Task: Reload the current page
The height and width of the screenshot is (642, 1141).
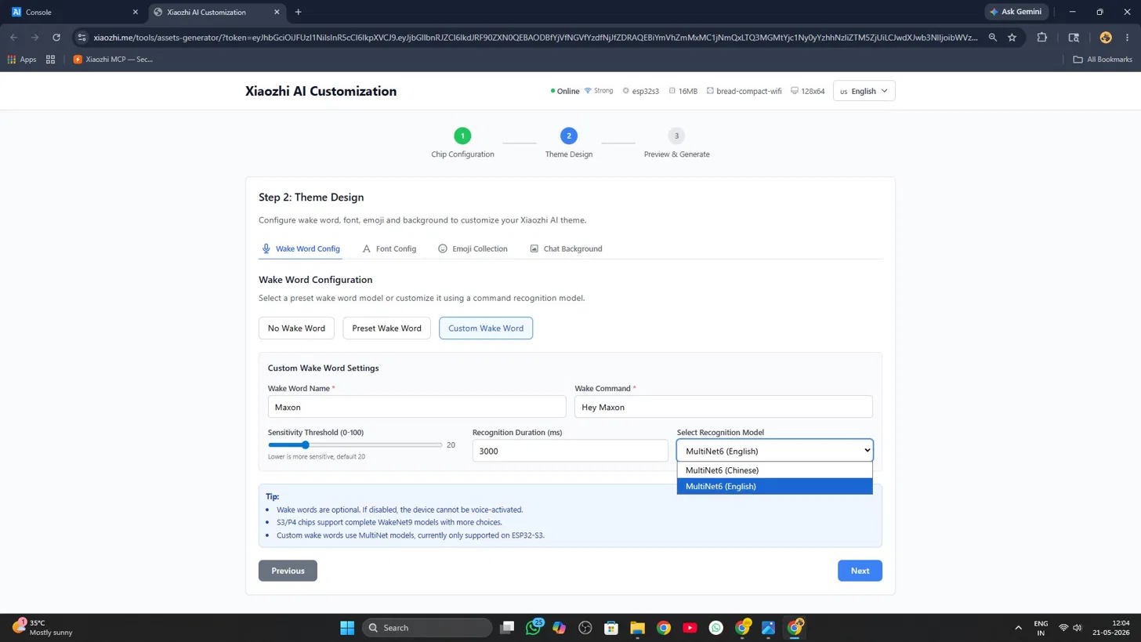Action: coord(56,37)
